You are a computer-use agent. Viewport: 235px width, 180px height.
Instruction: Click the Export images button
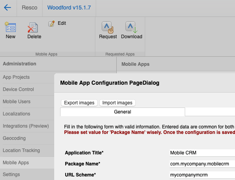[x=79, y=103]
